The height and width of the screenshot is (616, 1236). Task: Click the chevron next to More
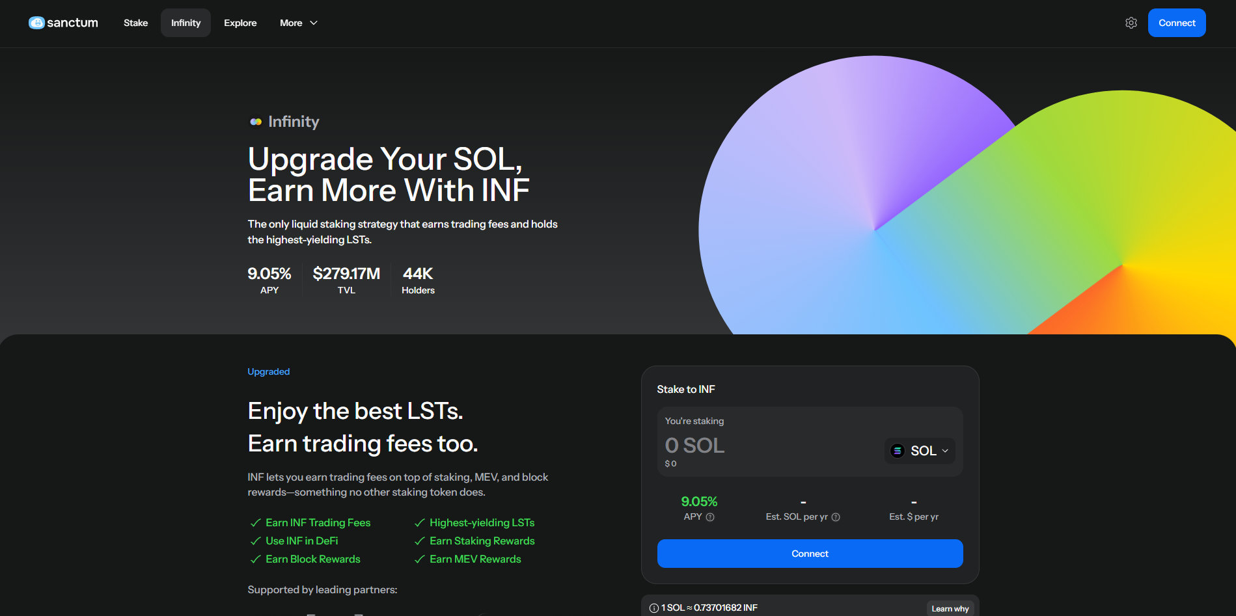(314, 23)
